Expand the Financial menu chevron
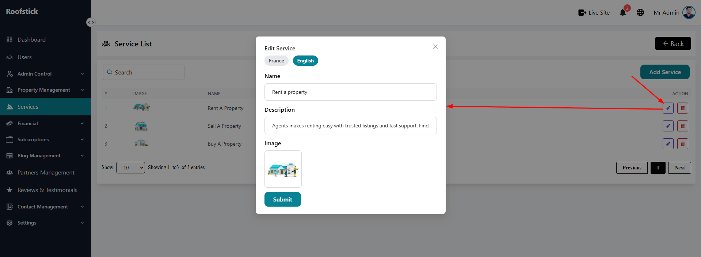701x257 pixels. [82, 123]
